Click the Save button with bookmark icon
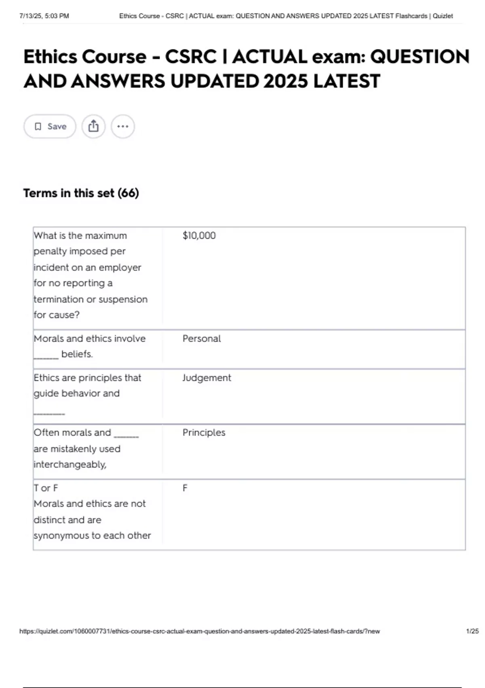Viewport: 485px width, 688px height. click(50, 127)
